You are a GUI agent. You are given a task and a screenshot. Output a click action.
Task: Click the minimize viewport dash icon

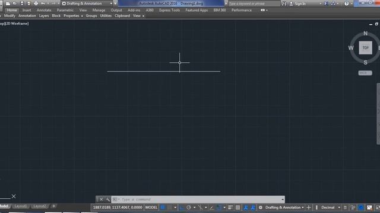click(370, 24)
